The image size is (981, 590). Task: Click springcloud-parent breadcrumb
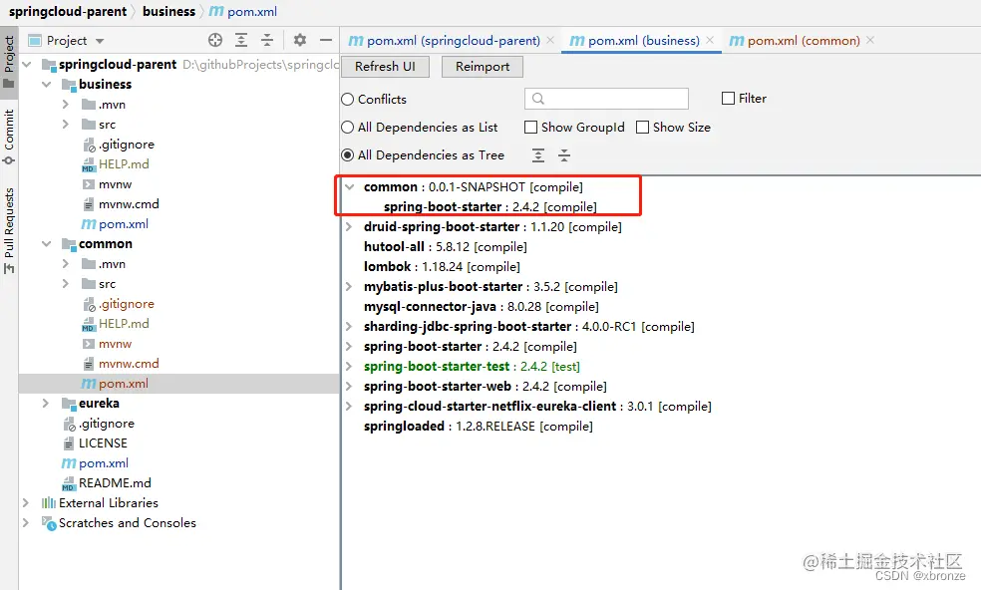[x=68, y=11]
